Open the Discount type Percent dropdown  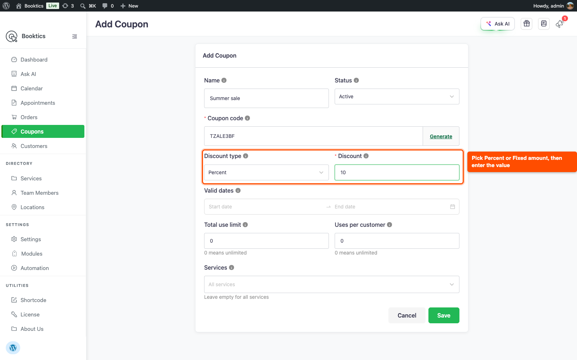pos(267,172)
